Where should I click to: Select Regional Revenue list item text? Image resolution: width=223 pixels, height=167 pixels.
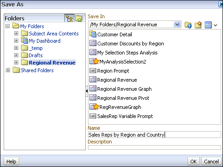[x=117, y=80]
